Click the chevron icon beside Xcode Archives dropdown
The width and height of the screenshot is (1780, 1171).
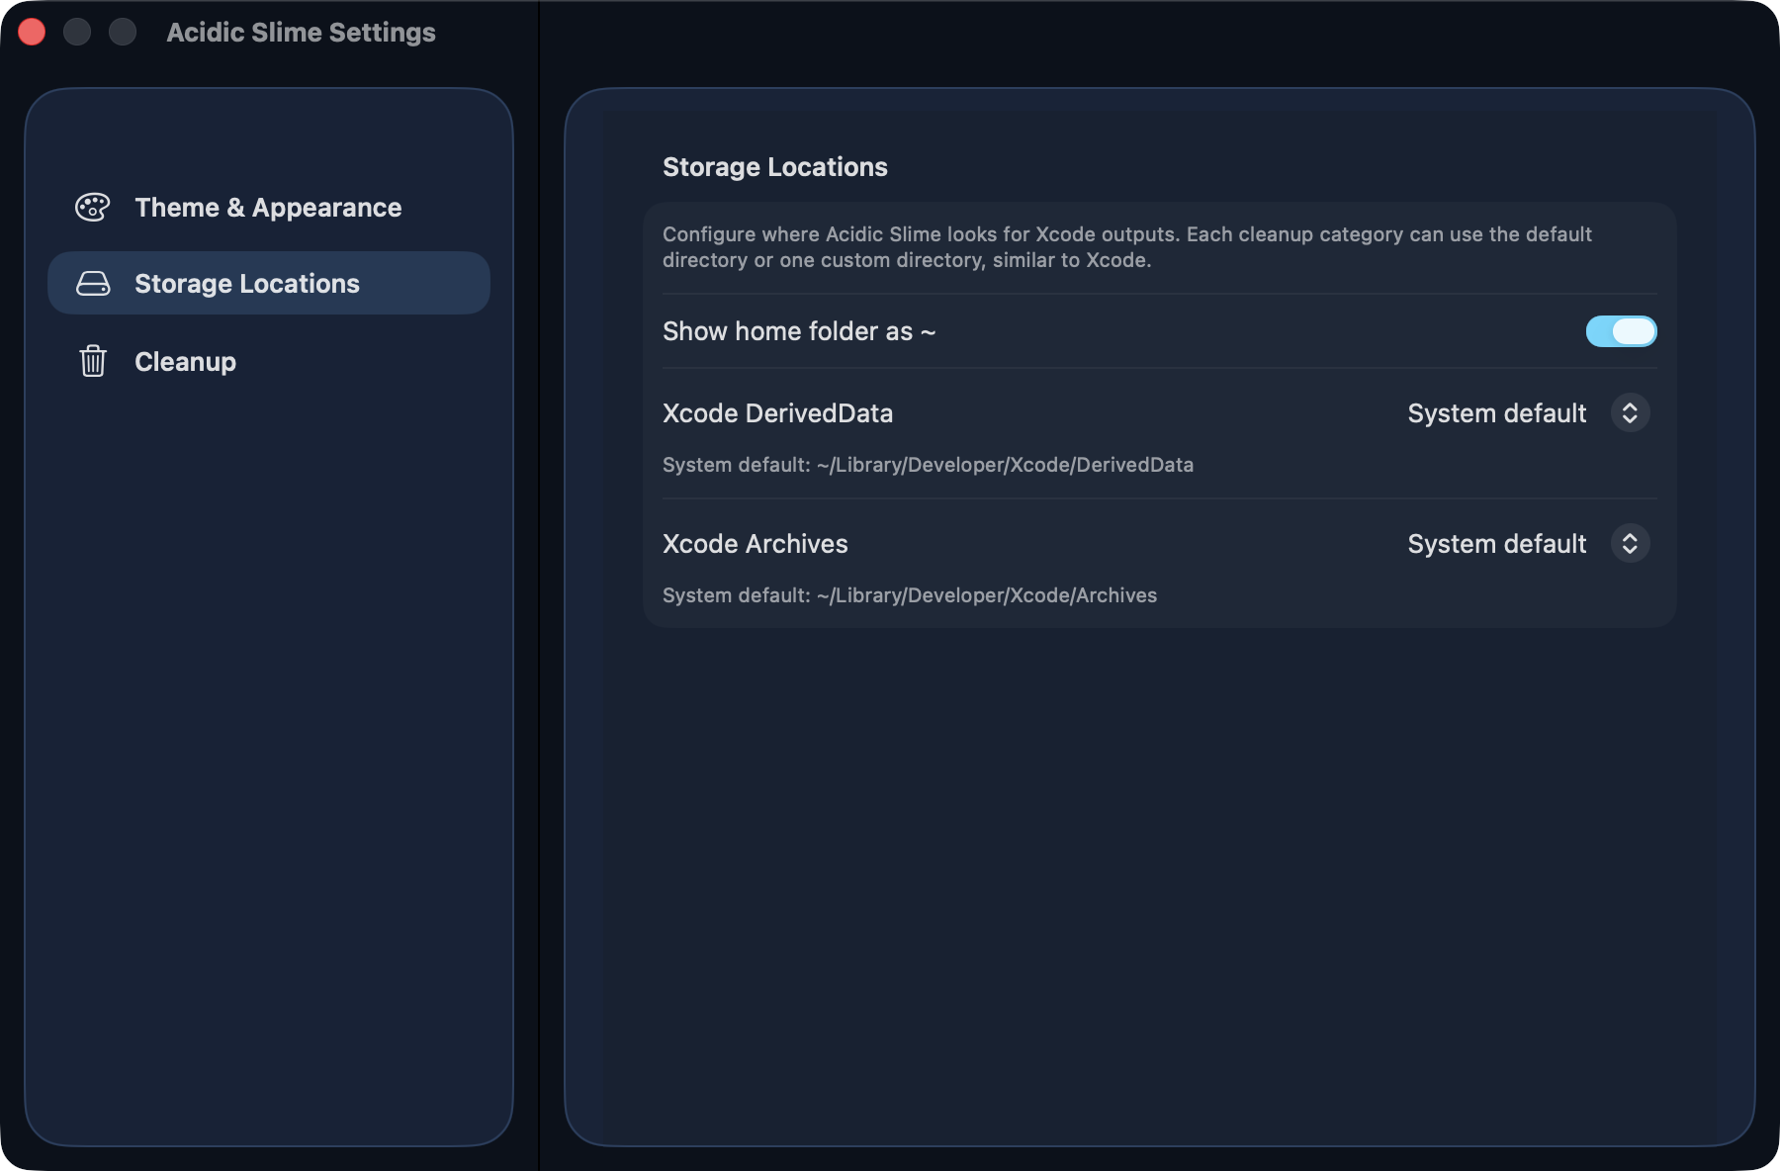1631,543
